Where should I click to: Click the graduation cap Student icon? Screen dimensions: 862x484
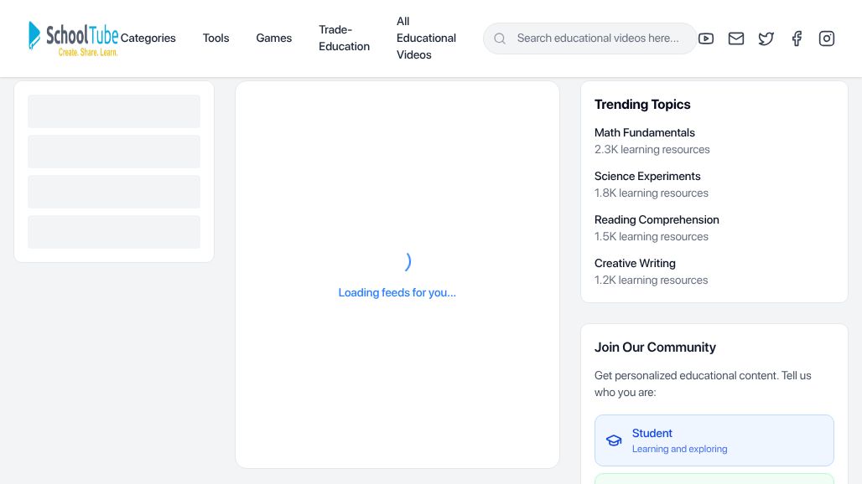pyautogui.click(x=614, y=440)
